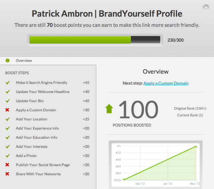Open the Update Your Welcome Headline step
This screenshot has height=189, width=214.
click(x=42, y=92)
